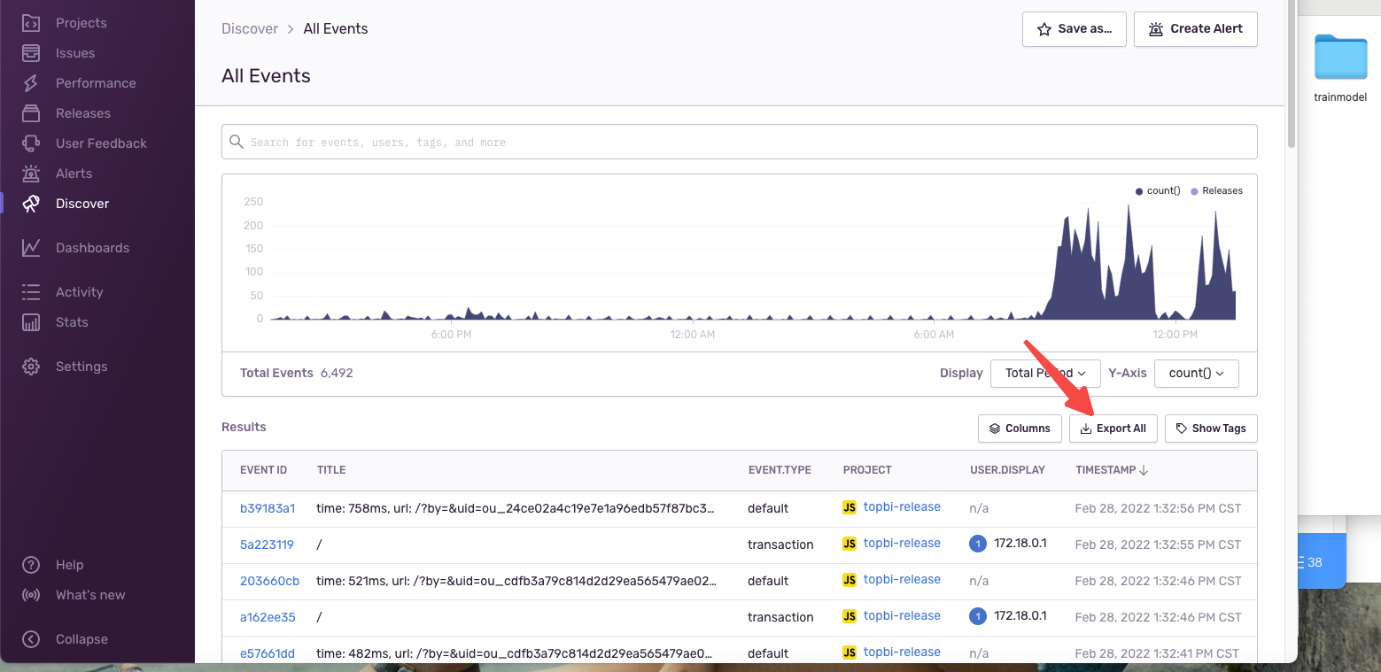
Task: Click the EVENT.TYPE column header
Action: point(780,470)
